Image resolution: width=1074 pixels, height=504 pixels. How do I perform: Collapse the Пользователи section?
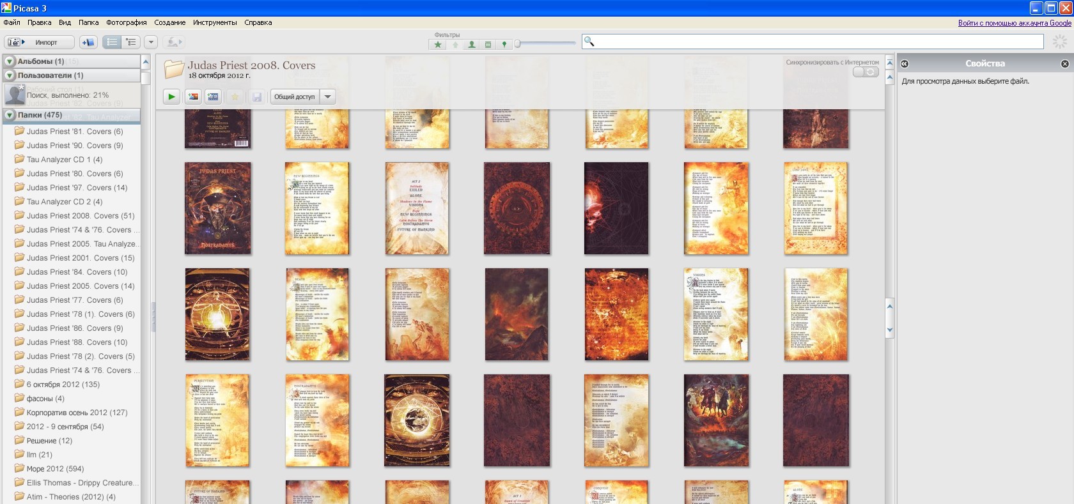pos(10,75)
